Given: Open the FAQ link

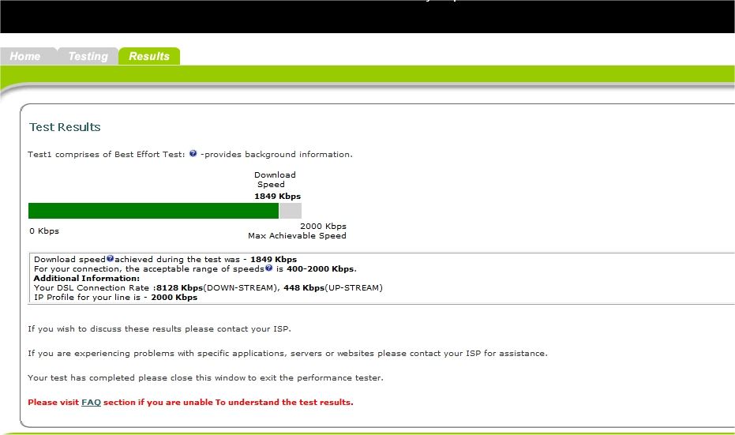Looking at the screenshot, I should (91, 402).
